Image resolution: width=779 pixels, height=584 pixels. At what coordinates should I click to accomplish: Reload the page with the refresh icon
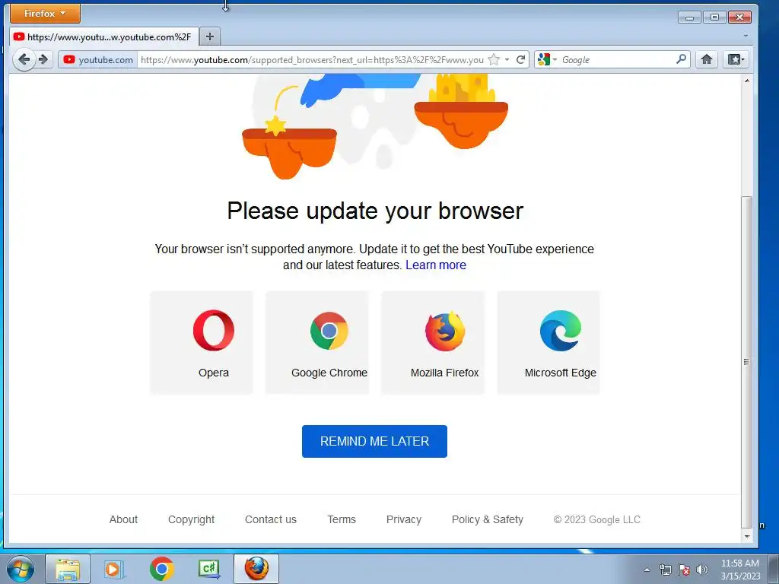520,59
